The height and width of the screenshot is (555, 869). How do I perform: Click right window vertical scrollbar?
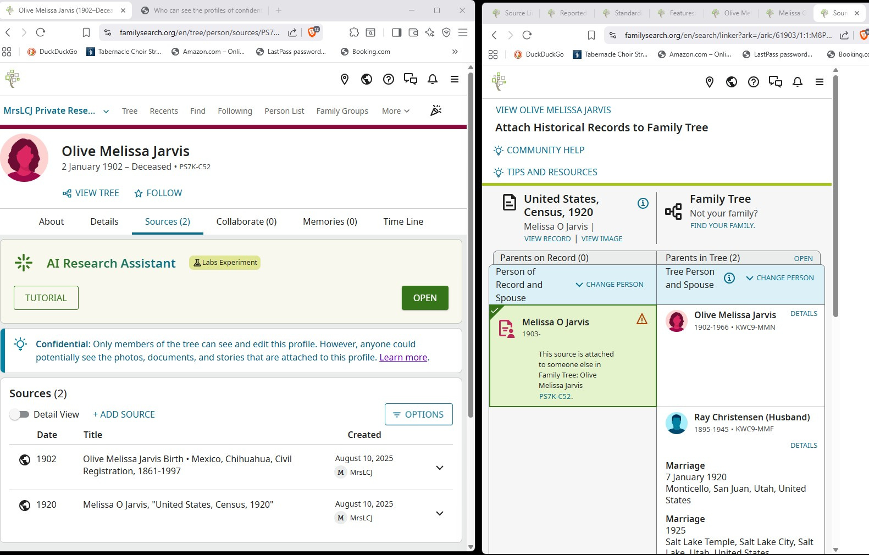(835, 195)
